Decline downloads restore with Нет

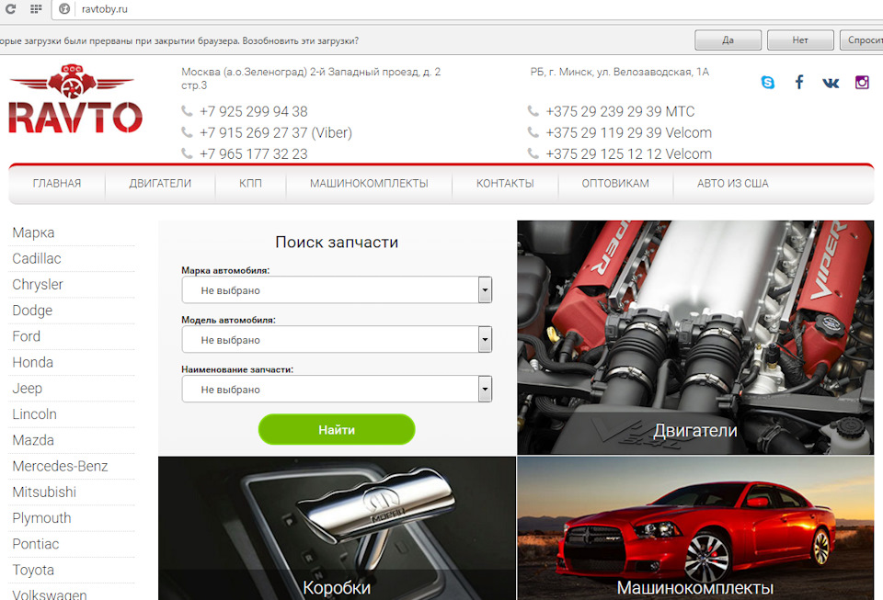[800, 40]
